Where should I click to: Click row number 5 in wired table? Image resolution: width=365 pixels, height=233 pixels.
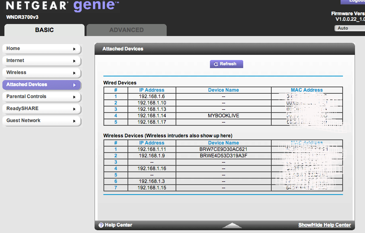pyautogui.click(x=116, y=122)
